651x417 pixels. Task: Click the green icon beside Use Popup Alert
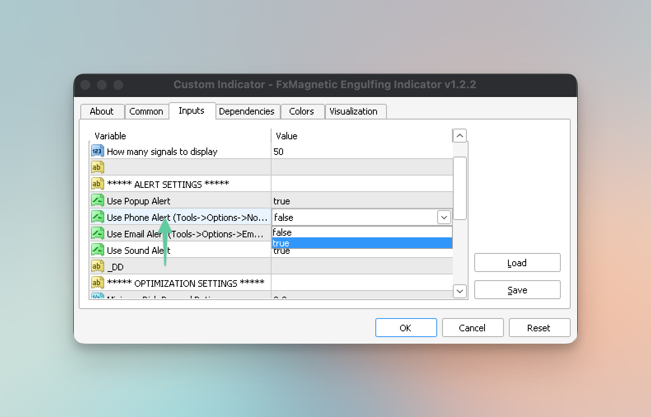tap(97, 201)
